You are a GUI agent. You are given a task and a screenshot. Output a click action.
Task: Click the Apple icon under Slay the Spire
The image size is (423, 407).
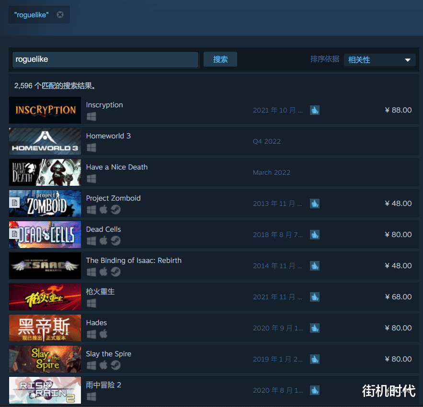pyautogui.click(x=103, y=365)
